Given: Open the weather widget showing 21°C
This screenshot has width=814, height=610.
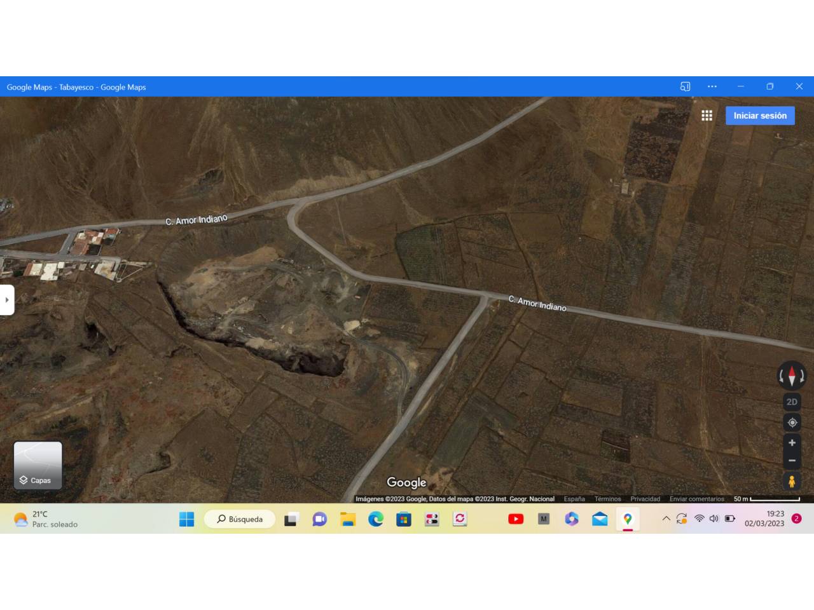Looking at the screenshot, I should [46, 519].
